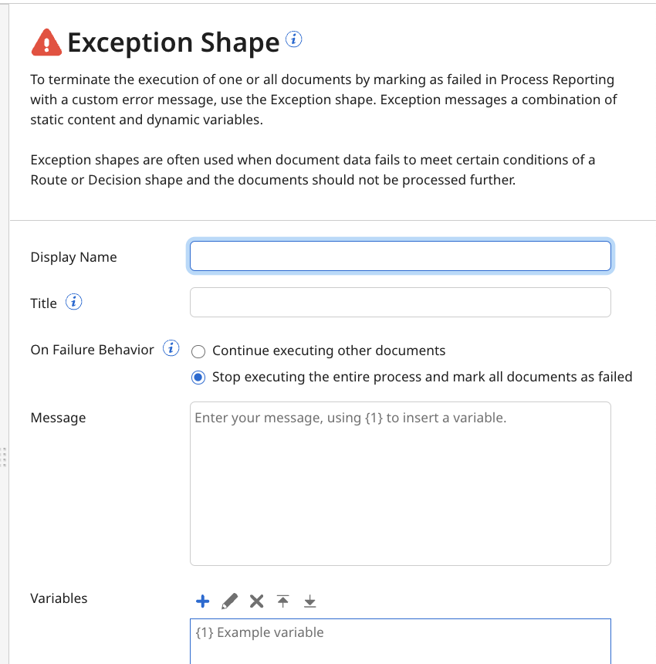Click the Display Name label
Screen dimensions: 656x664
point(73,257)
